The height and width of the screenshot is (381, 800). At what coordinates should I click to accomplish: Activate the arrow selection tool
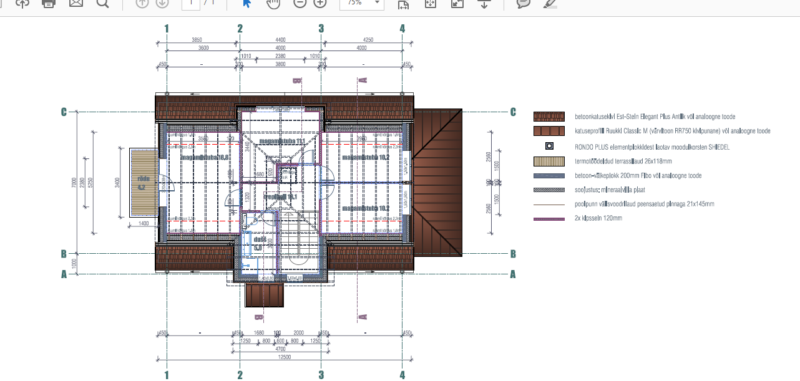(x=246, y=2)
